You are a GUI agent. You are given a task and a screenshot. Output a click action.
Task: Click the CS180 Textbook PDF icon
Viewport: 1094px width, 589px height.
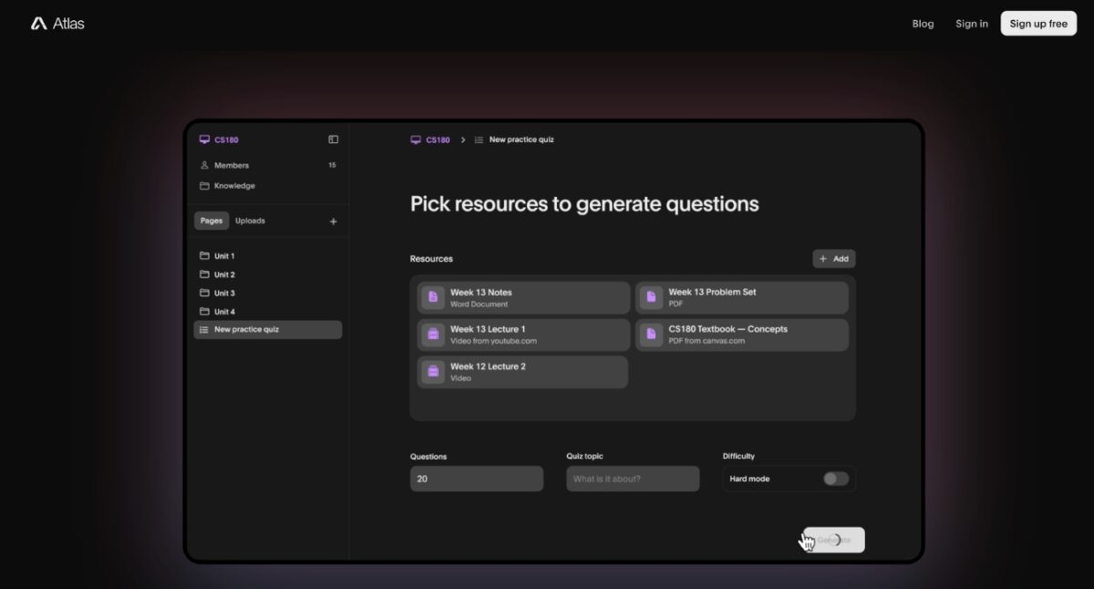click(x=651, y=335)
